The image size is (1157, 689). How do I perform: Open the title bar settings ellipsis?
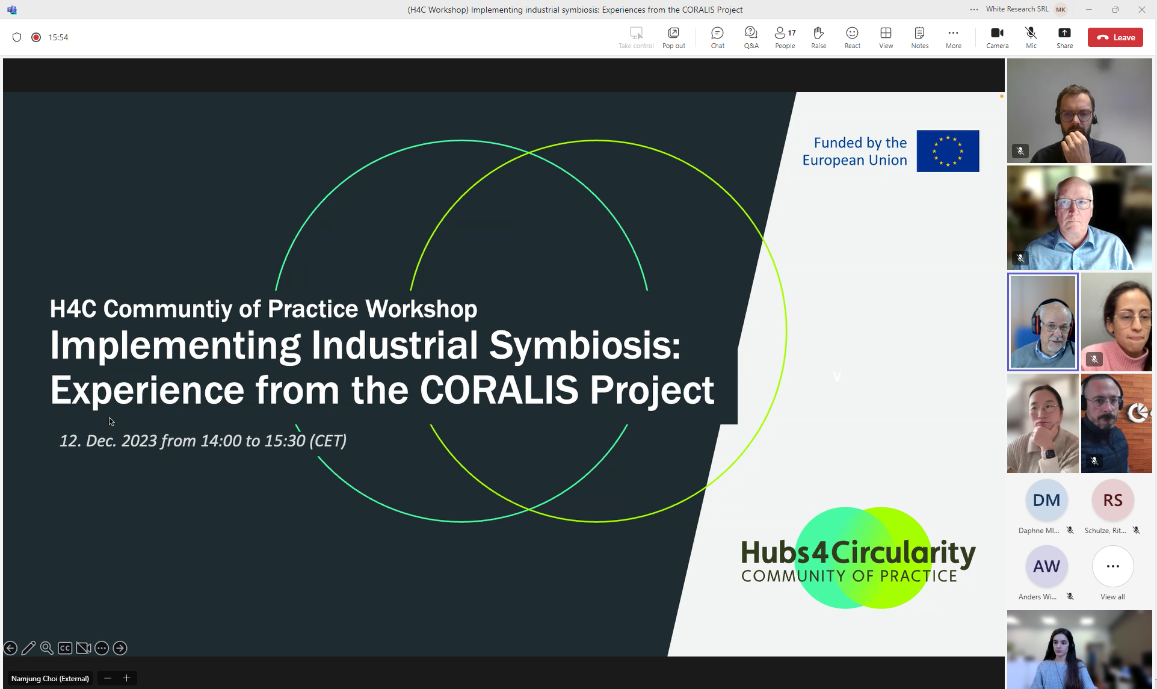click(974, 10)
